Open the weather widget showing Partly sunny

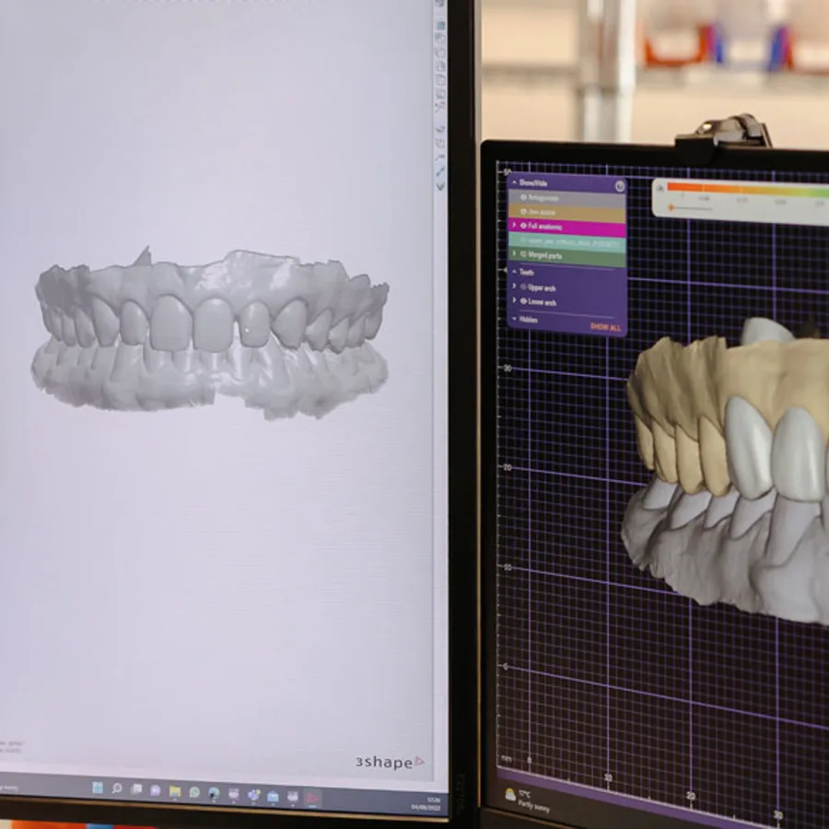[x=528, y=800]
